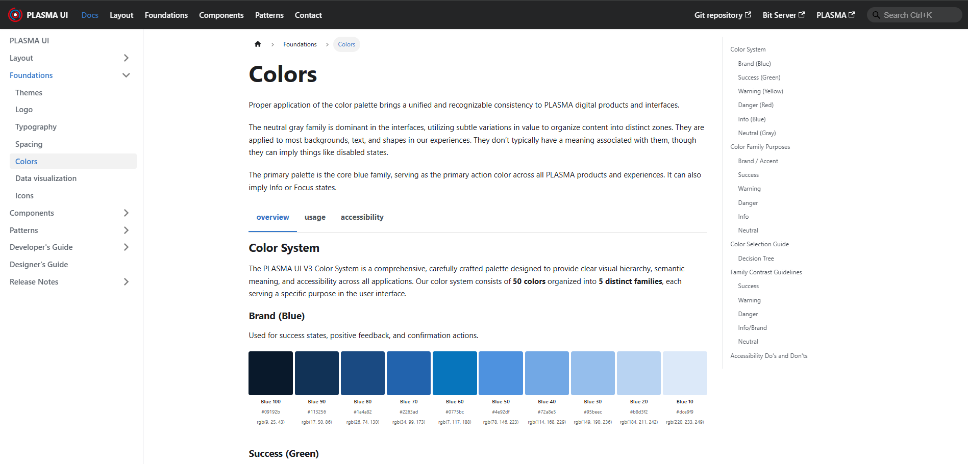Jump to Danger (Red) in contents

click(x=756, y=105)
